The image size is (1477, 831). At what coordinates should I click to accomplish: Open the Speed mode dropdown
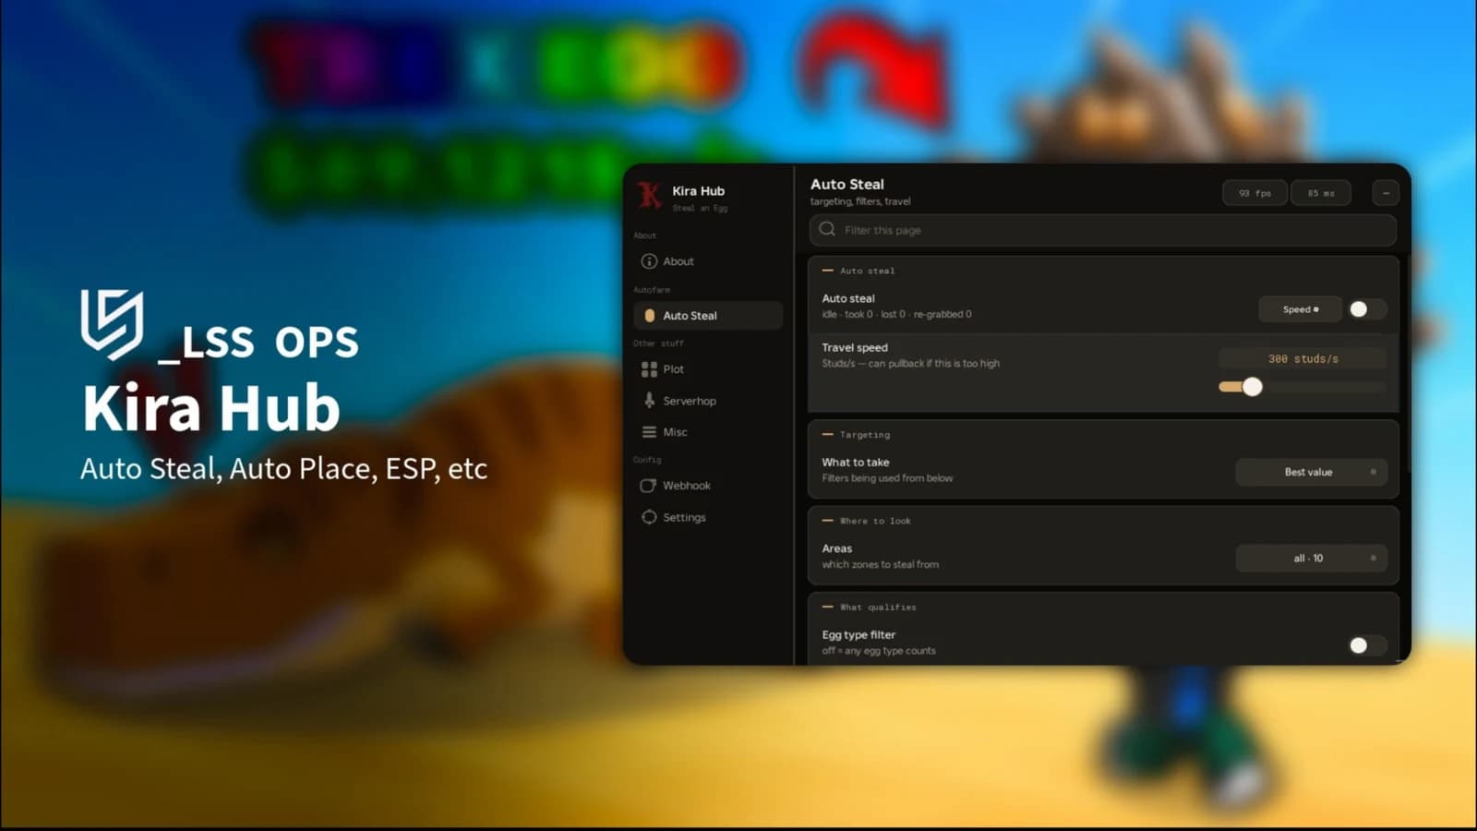[x=1300, y=309]
